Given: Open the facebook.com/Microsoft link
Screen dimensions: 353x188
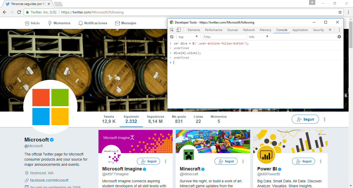Looking at the screenshot, I should click(49, 180).
